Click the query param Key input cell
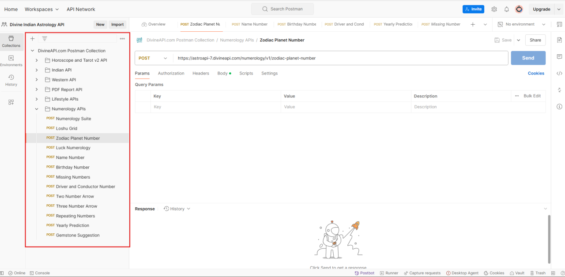565x277 pixels. pyautogui.click(x=216, y=107)
